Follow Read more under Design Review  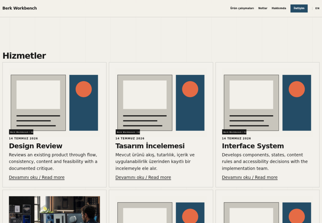click(36, 177)
